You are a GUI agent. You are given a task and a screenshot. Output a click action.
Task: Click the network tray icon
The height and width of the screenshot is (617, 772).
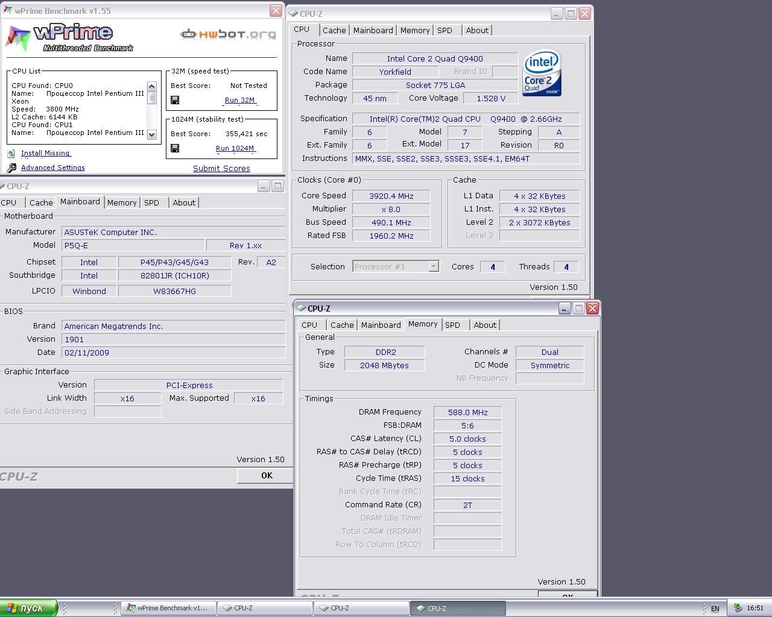pos(737,608)
